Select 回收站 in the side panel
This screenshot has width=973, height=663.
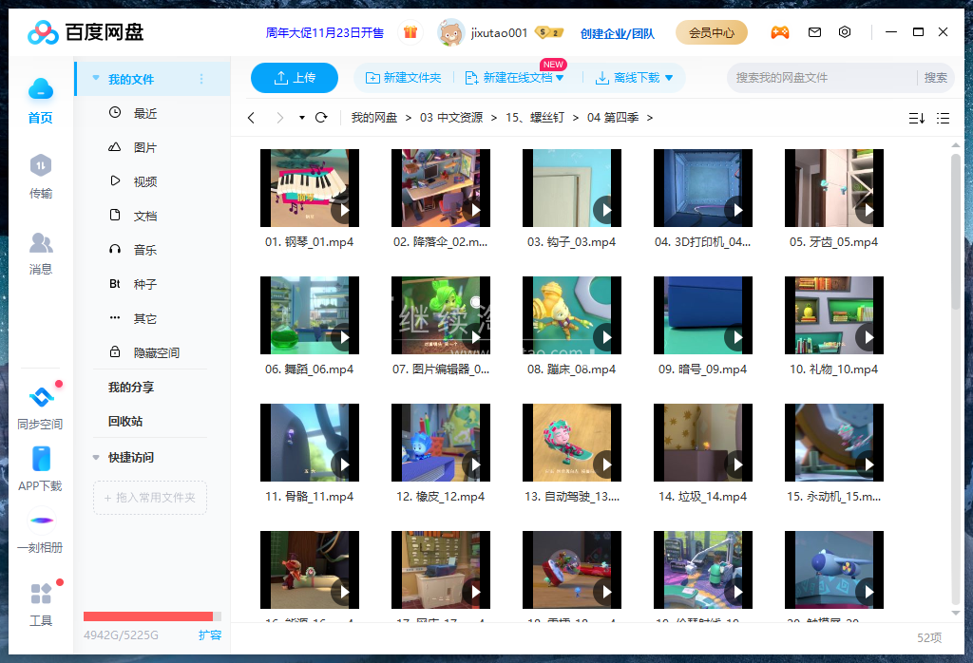point(125,421)
